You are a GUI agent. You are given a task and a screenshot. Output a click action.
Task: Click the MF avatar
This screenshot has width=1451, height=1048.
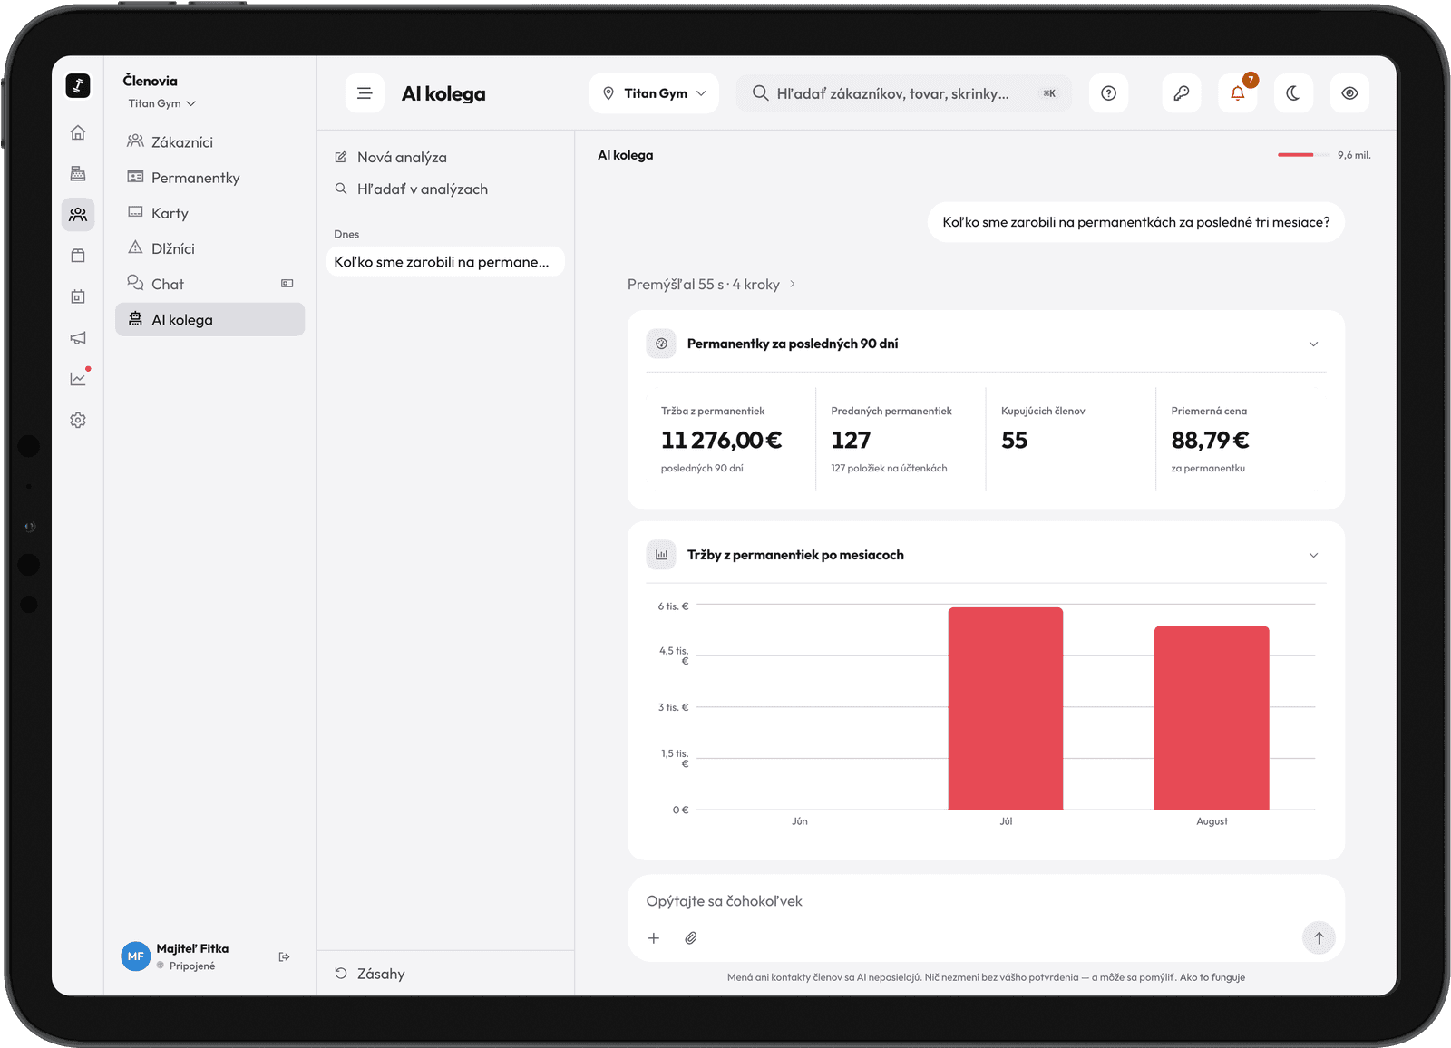point(135,956)
